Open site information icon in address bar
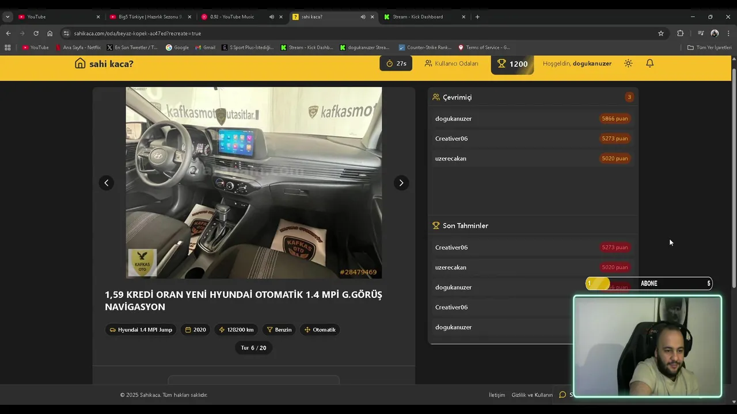737x414 pixels. point(66,33)
